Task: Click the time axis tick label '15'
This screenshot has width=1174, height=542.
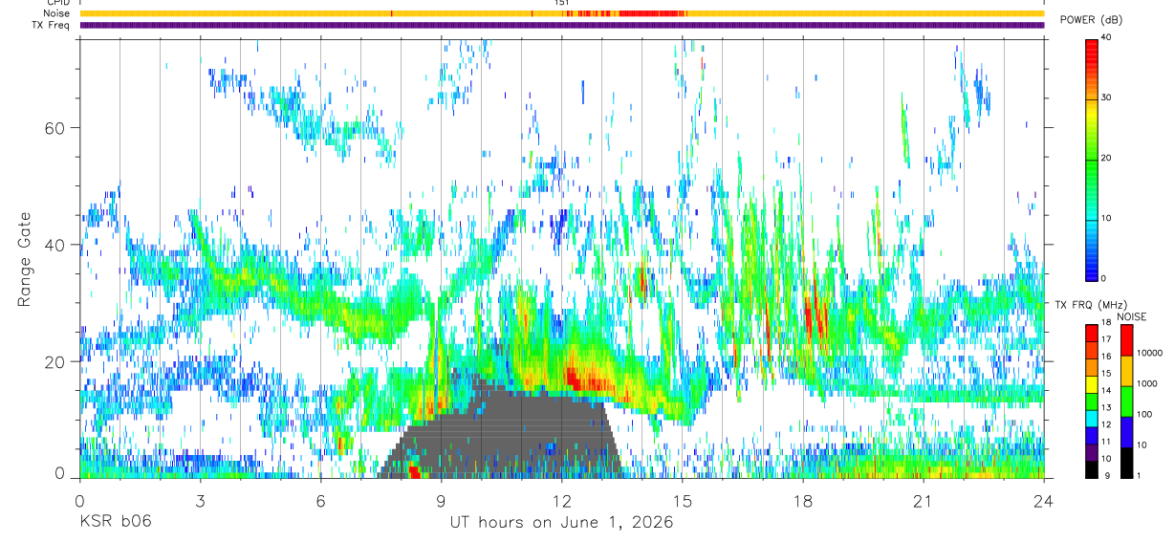Action: click(682, 502)
